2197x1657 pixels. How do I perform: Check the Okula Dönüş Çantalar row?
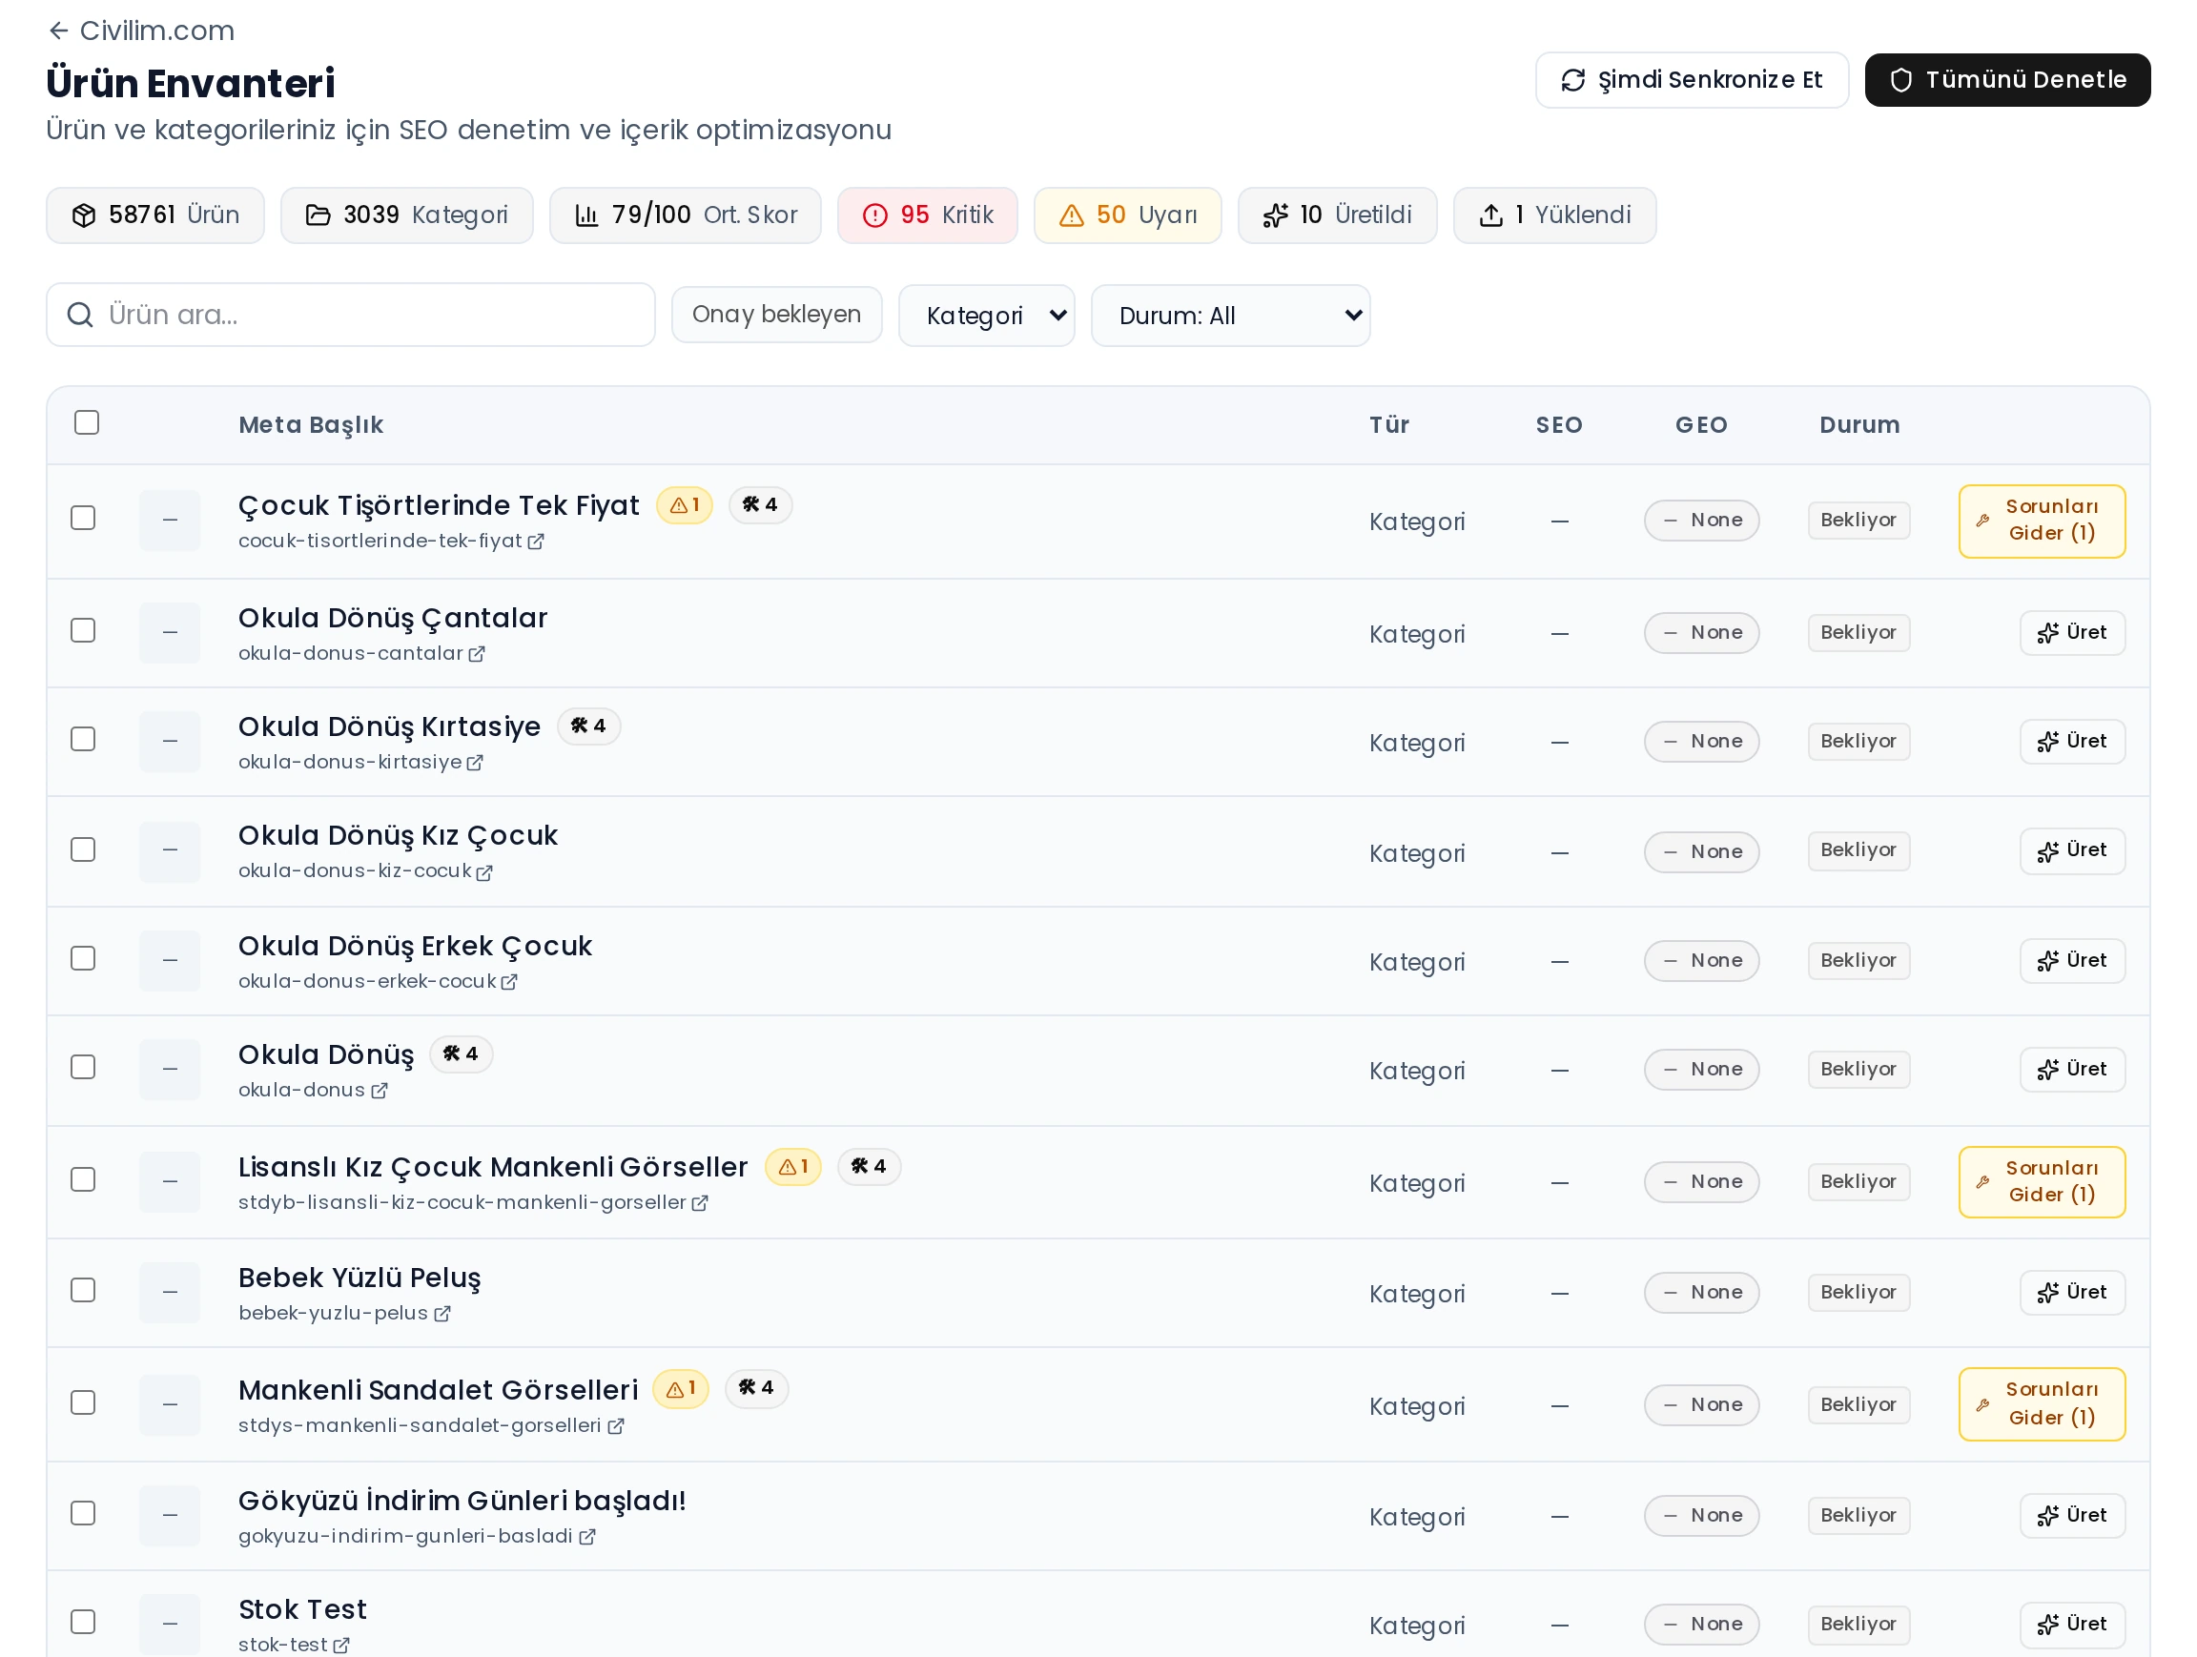pos(83,630)
